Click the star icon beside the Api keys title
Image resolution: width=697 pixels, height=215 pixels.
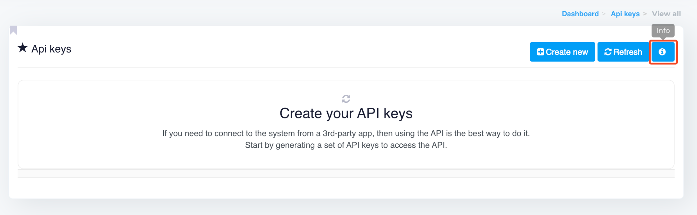pyautogui.click(x=22, y=48)
